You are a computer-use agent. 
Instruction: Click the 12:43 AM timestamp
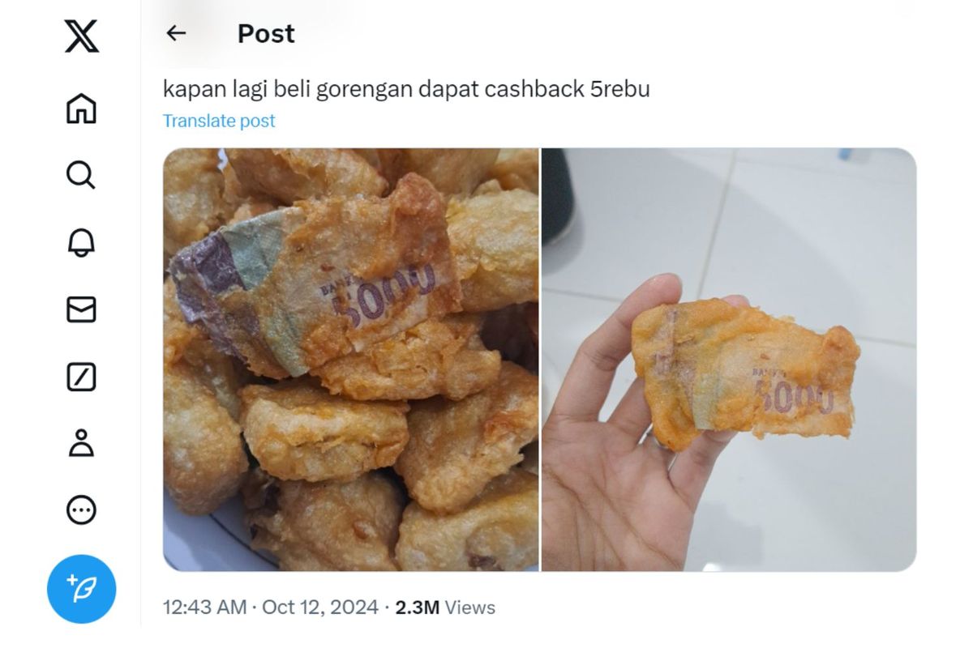click(x=204, y=607)
